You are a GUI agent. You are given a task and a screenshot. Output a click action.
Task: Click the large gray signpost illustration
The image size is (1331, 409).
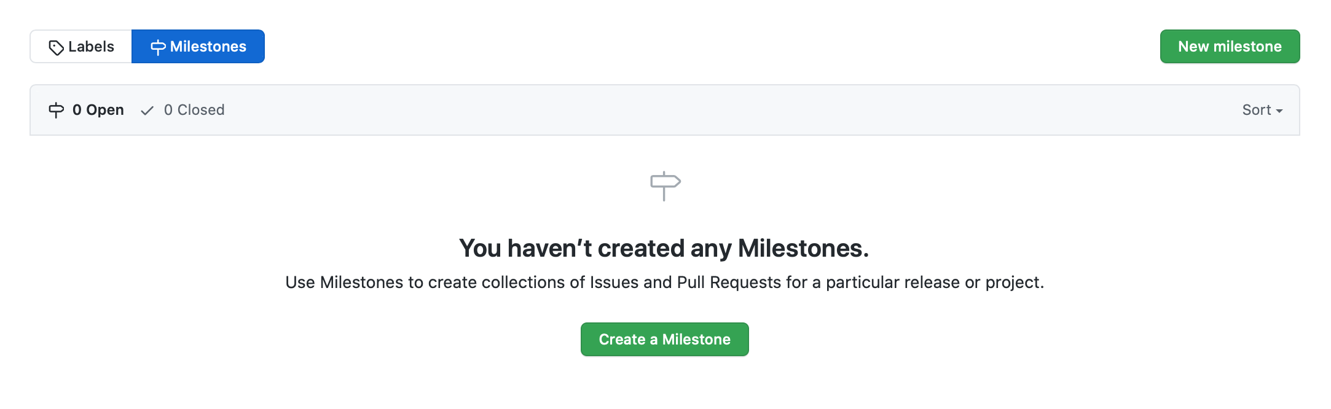[665, 186]
